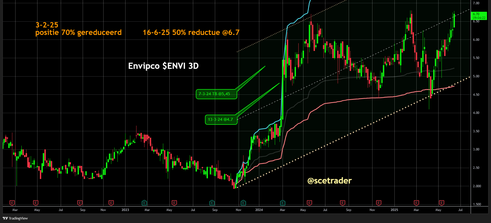The height and width of the screenshot is (223, 491).
Task: Click the 7.00 price axis label
Action: tap(476, 3)
